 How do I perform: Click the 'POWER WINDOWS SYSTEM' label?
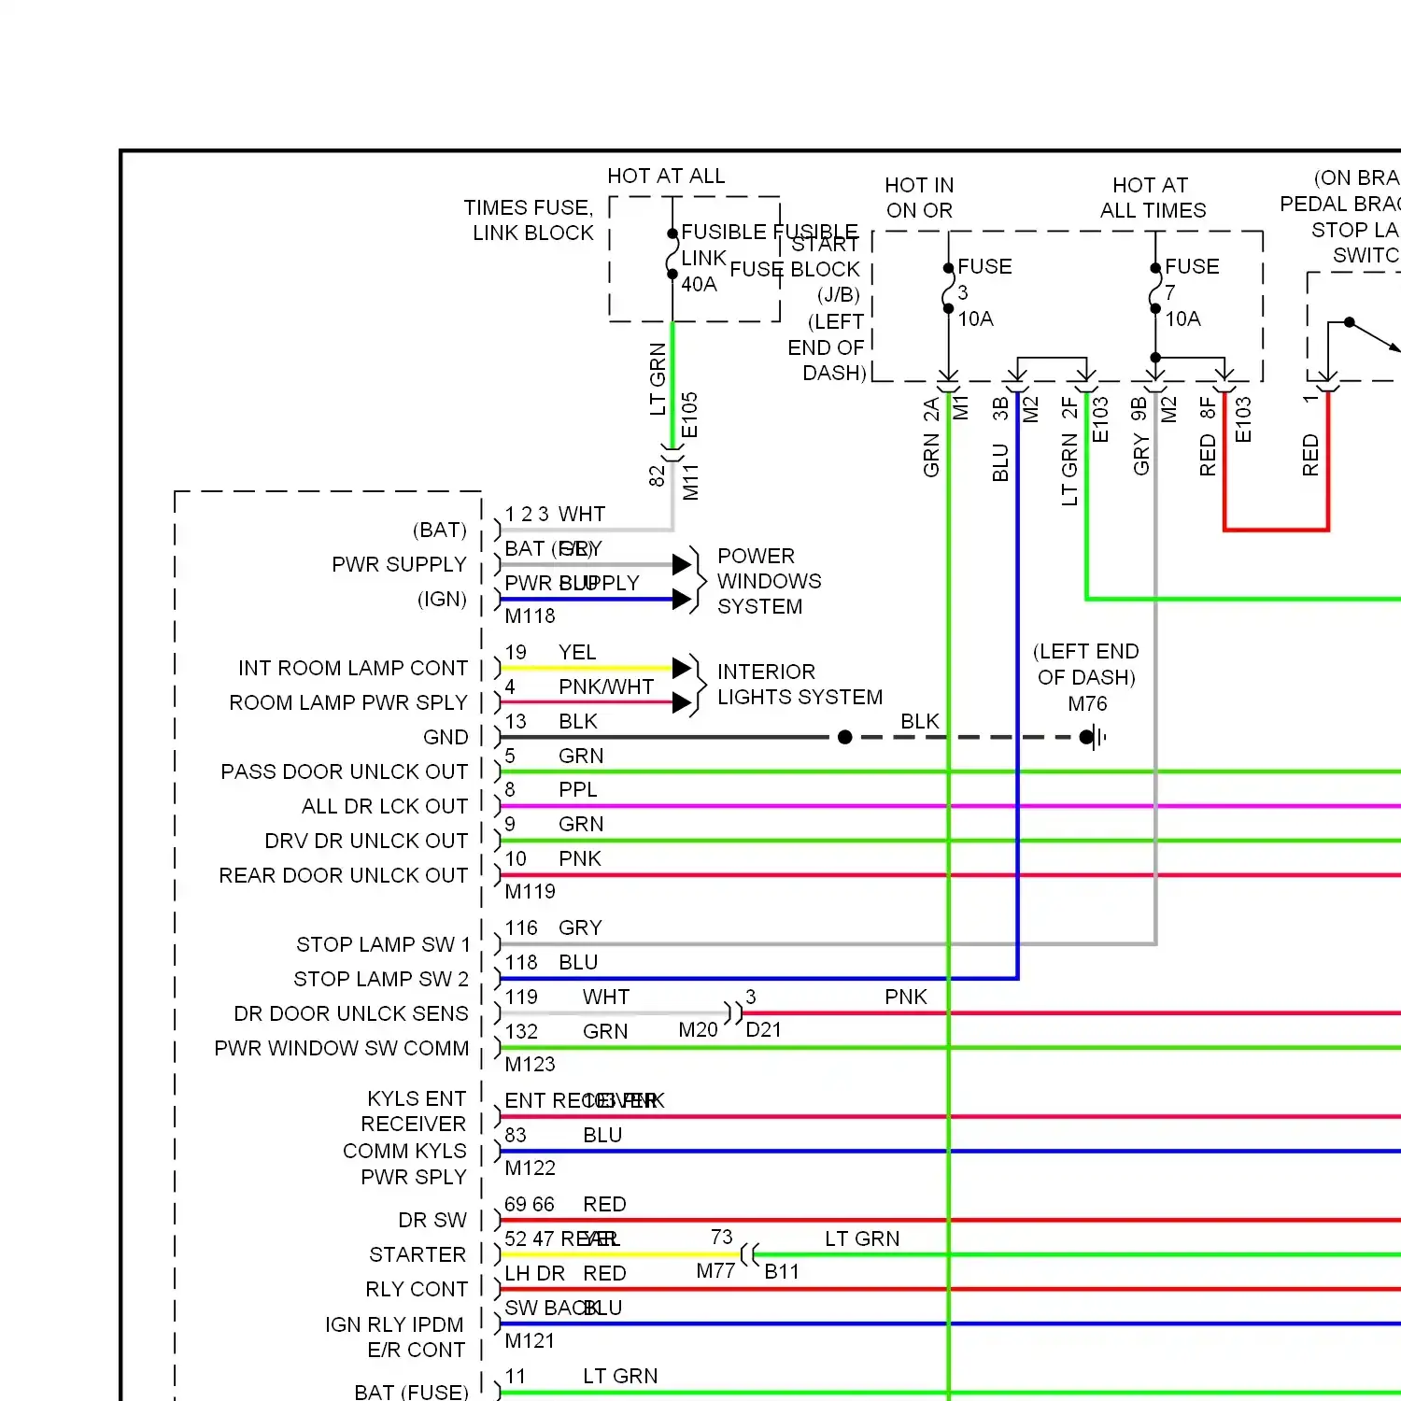769,581
